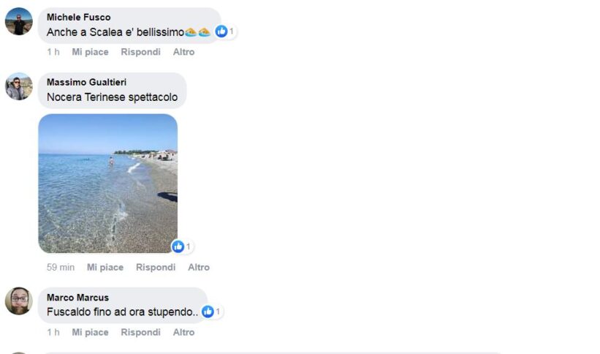Open Altro options for Marco Marcus's comment
The height and width of the screenshot is (354, 600).
pyautogui.click(x=183, y=333)
